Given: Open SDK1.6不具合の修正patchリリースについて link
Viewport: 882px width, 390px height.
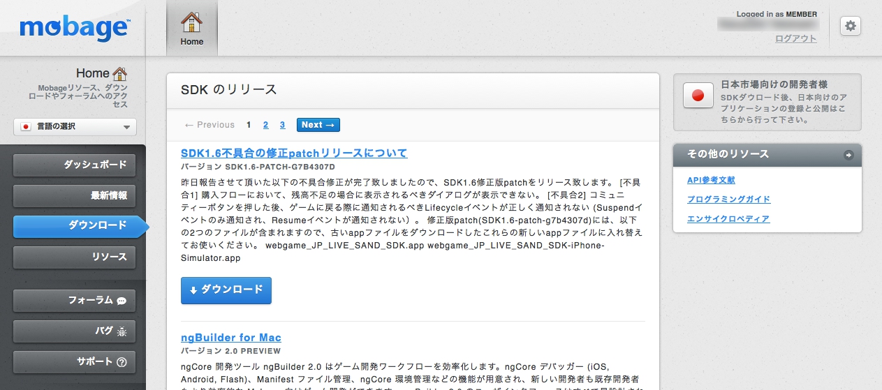Looking at the screenshot, I should click(294, 153).
